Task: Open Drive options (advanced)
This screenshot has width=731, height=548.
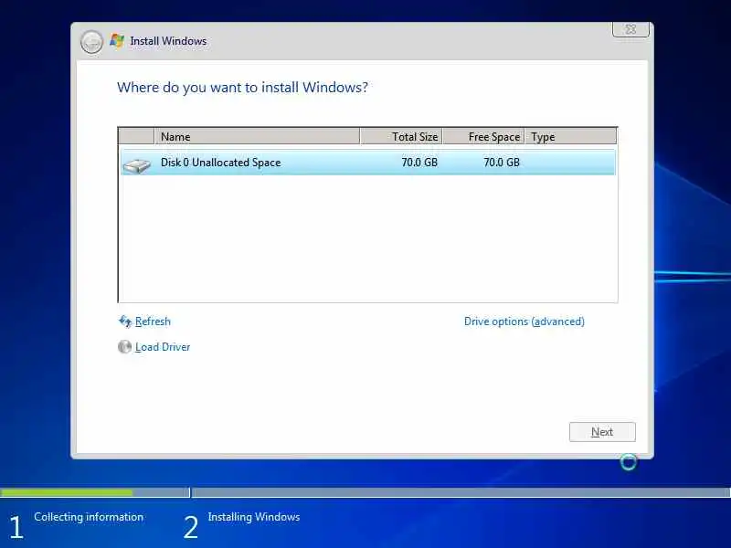Action: click(524, 321)
